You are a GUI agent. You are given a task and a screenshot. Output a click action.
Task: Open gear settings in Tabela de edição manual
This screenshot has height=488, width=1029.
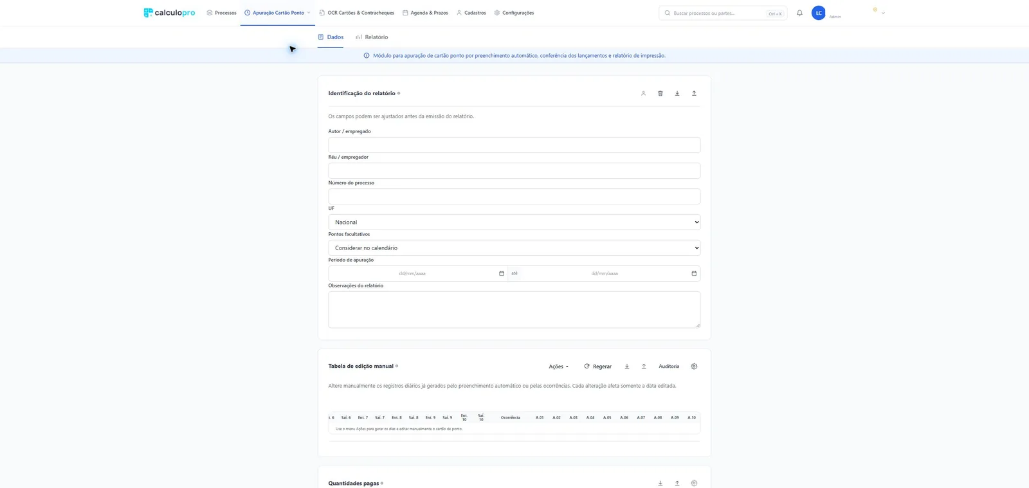click(x=694, y=366)
